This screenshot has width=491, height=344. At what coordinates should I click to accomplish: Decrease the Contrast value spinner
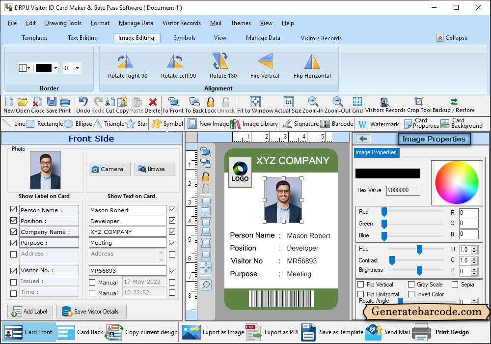point(474,262)
